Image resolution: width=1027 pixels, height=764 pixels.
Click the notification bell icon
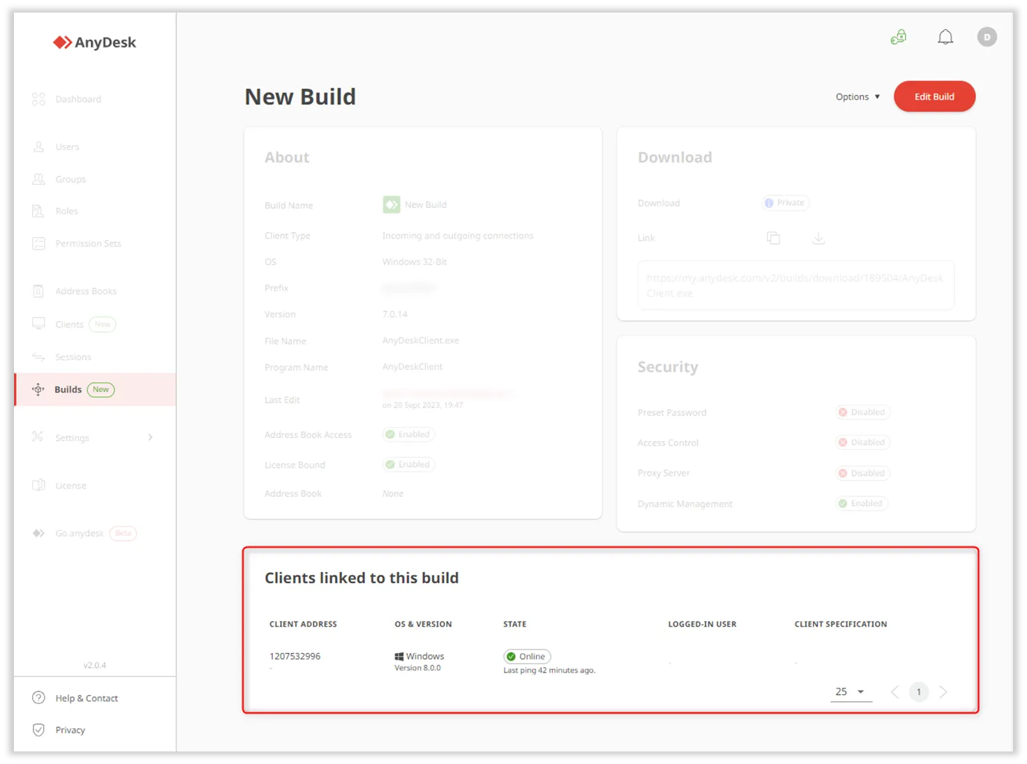tap(945, 37)
